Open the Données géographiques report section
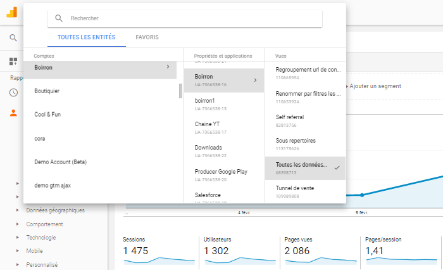Image resolution: width=443 pixels, height=270 pixels. [56, 210]
